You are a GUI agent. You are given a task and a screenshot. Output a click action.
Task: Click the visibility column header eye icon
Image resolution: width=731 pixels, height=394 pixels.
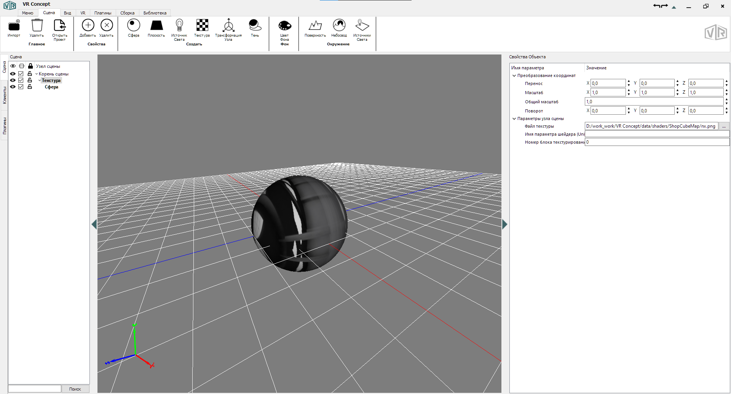click(x=13, y=66)
